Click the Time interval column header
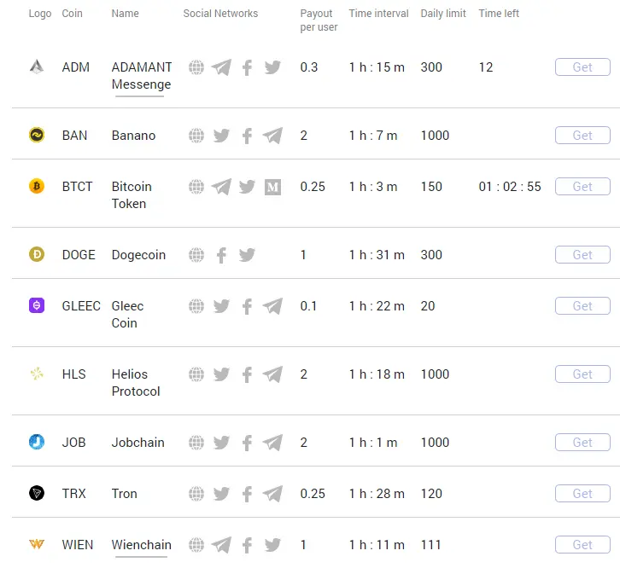The width and height of the screenshot is (620, 568). tap(378, 14)
